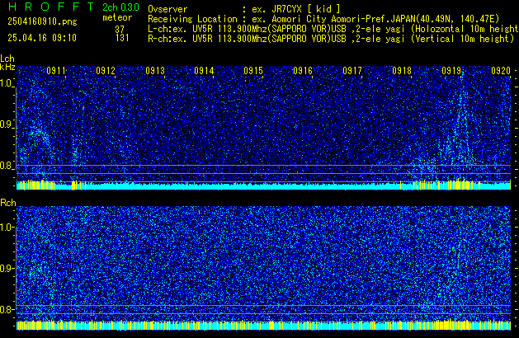Screen dimensions: 519x338
Task: Click the Lch cyan signal level bar
Action: tap(263, 185)
